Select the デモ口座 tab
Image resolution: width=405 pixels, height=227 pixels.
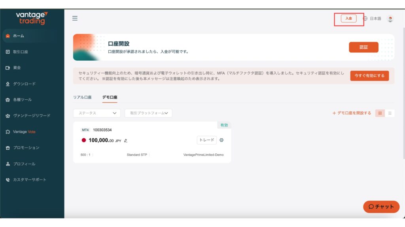pyautogui.click(x=110, y=97)
